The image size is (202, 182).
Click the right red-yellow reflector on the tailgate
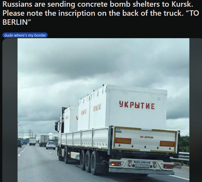point(167,144)
